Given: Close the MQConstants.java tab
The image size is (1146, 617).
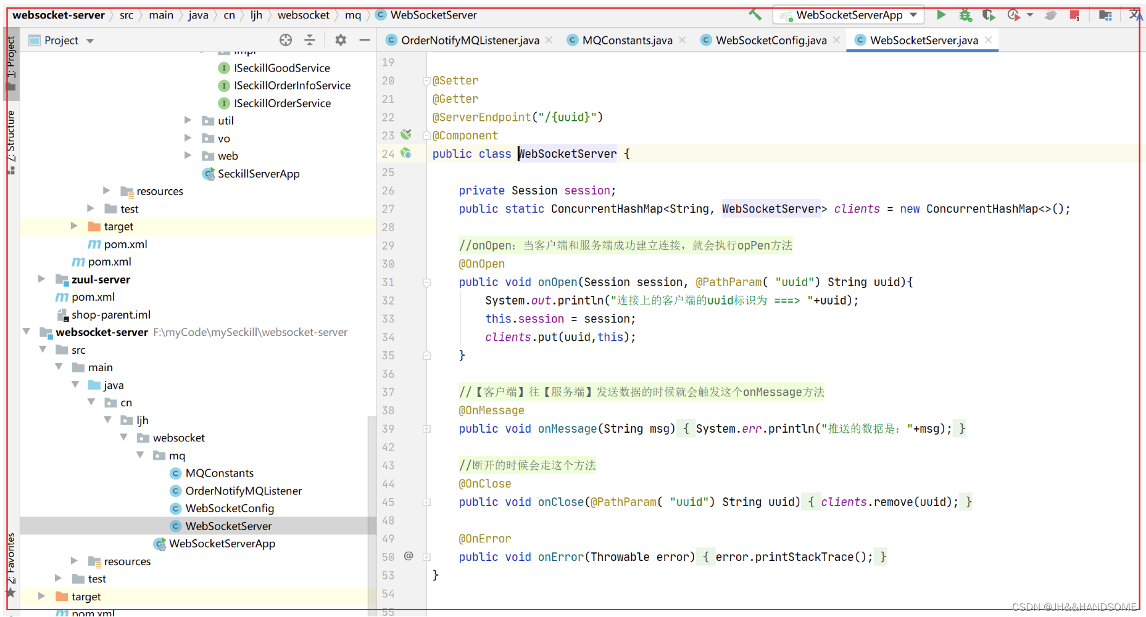Looking at the screenshot, I should [x=682, y=39].
